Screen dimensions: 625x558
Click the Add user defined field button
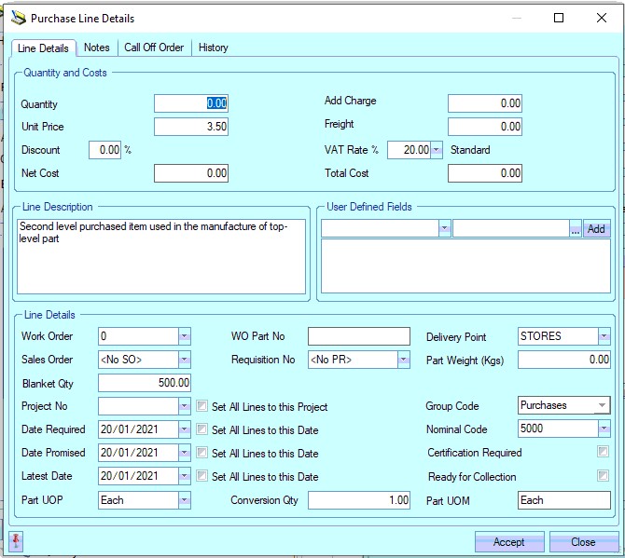click(x=597, y=229)
